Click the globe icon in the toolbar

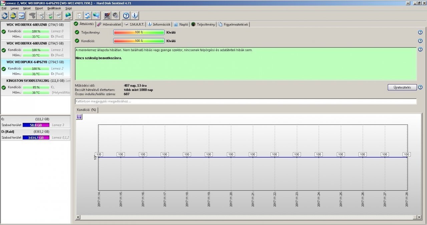tap(68, 15)
